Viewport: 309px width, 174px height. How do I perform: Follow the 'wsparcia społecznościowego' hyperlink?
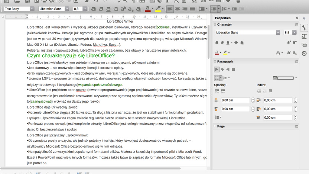[100, 85]
